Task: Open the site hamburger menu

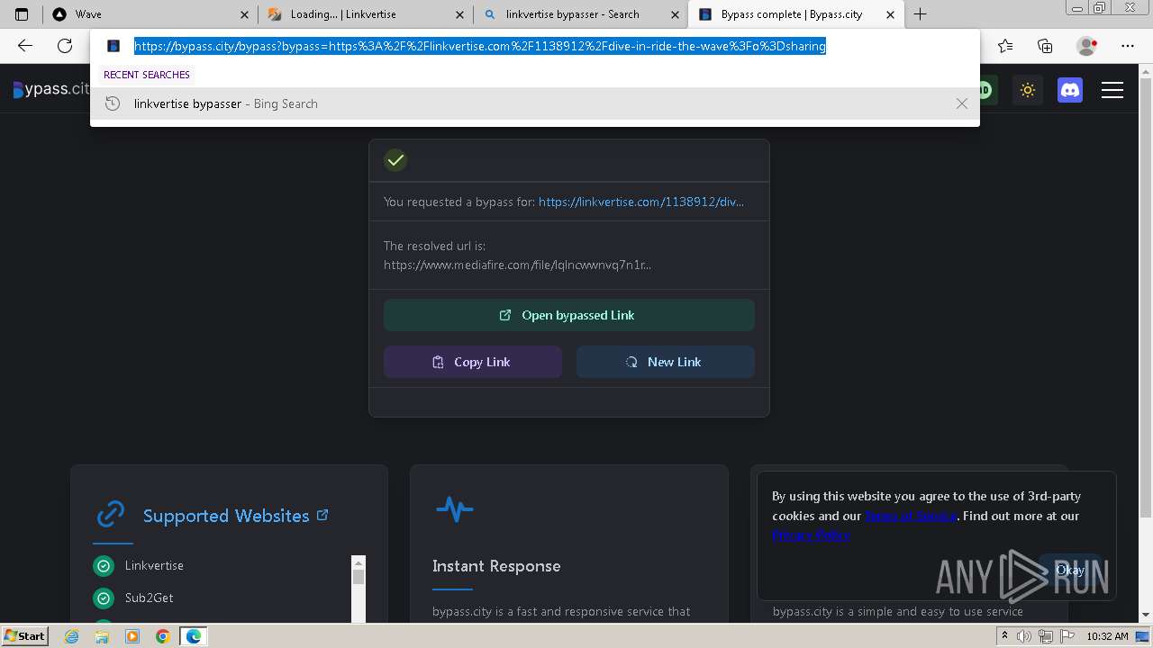Action: [x=1112, y=90]
